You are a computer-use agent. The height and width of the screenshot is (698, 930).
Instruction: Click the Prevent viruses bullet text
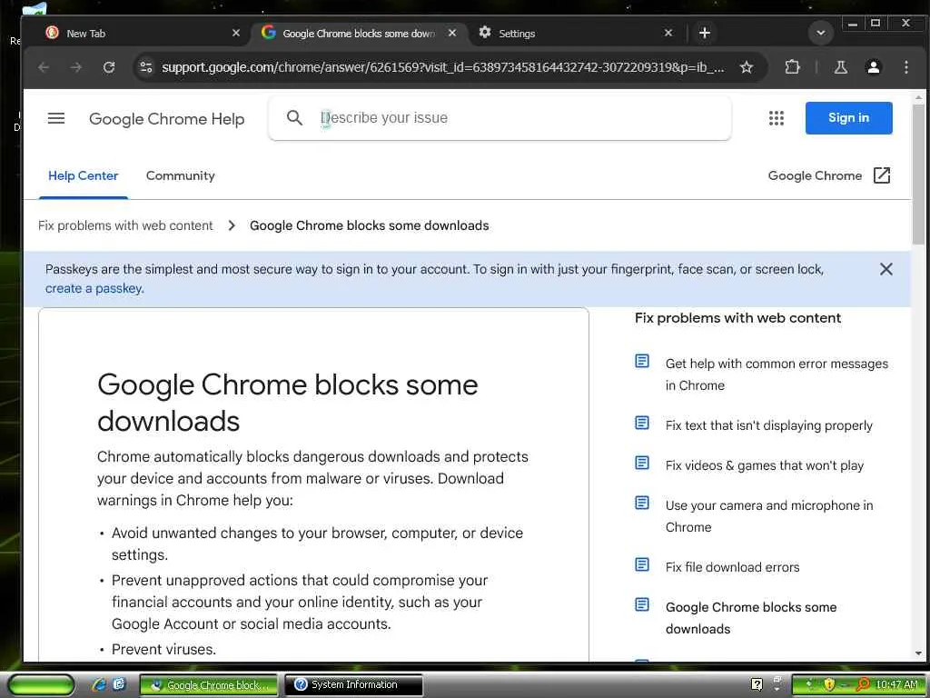(163, 649)
